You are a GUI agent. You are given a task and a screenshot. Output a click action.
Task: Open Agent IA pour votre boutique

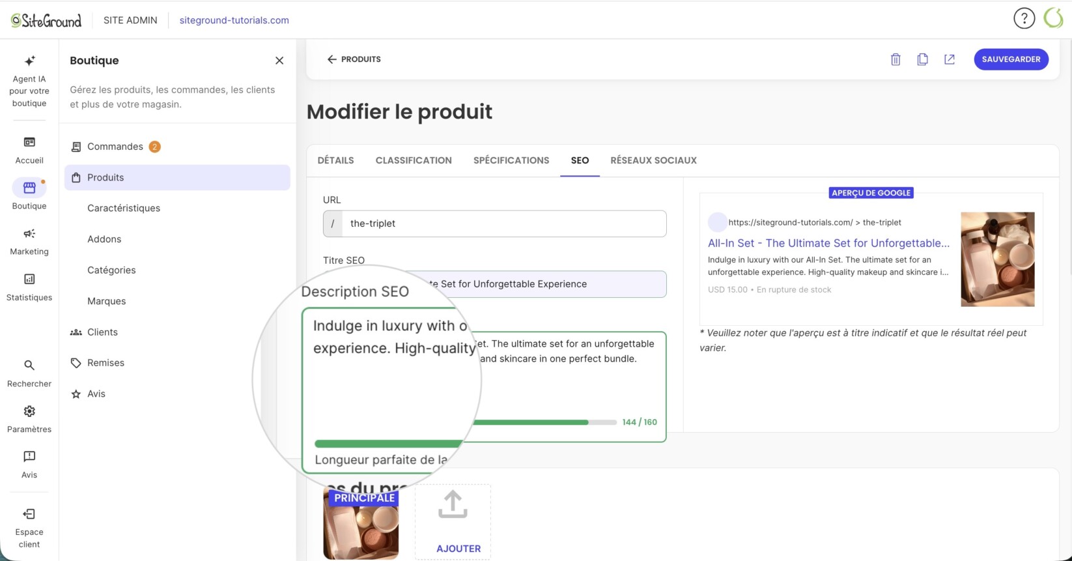point(29,81)
